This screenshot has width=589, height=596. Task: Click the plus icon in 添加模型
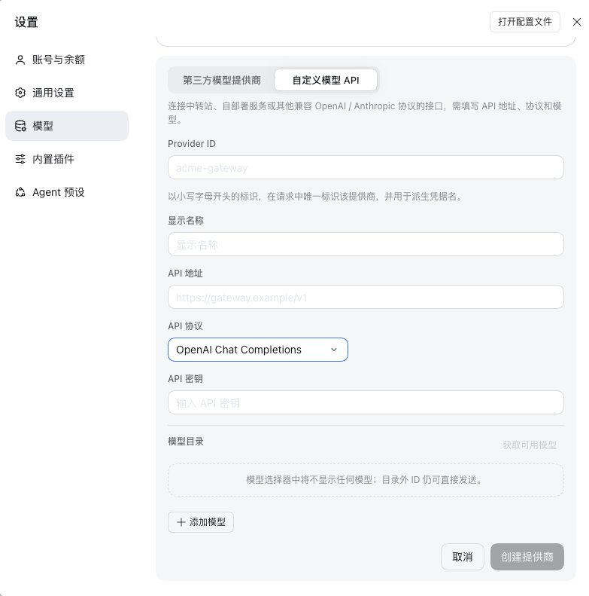click(181, 522)
